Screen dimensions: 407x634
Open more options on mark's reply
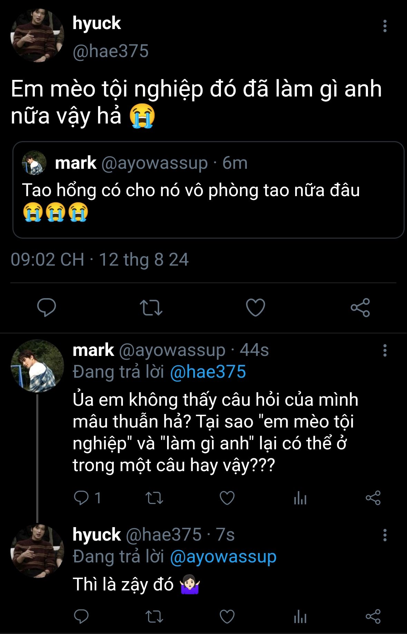coord(385,350)
